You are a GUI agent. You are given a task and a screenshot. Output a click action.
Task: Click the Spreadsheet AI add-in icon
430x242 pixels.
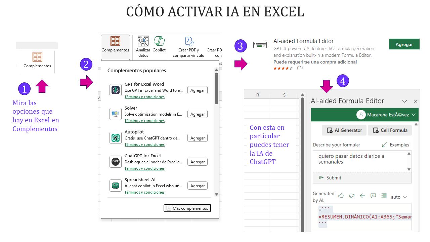tap(116, 186)
